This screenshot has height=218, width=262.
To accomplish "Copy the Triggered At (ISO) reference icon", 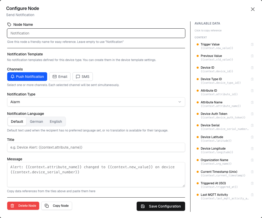I will [x=252, y=183].
